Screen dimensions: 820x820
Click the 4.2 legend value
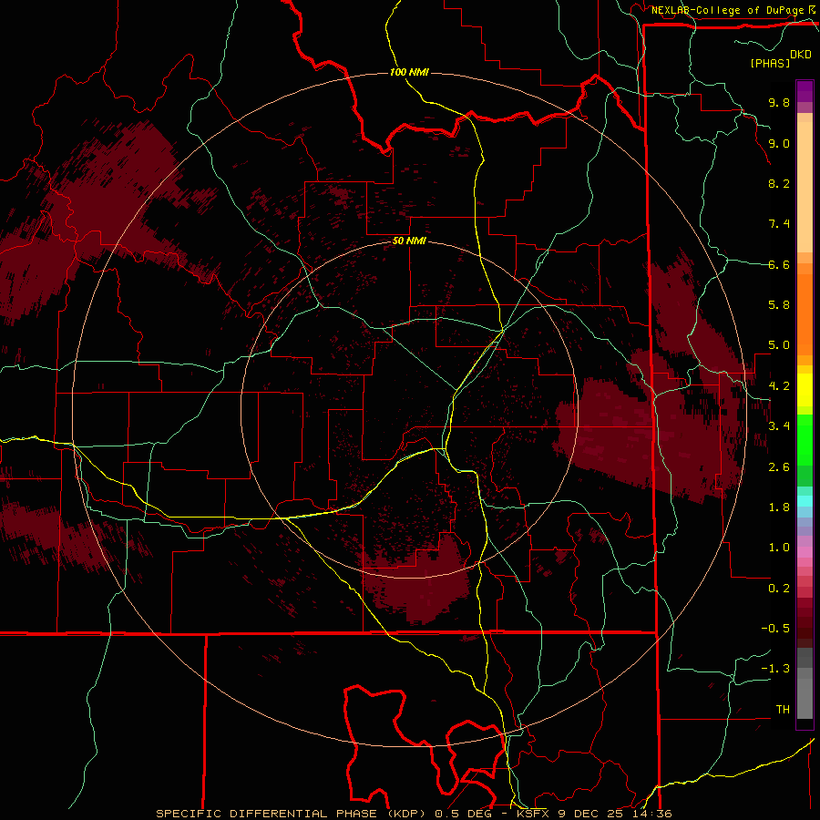coord(779,386)
